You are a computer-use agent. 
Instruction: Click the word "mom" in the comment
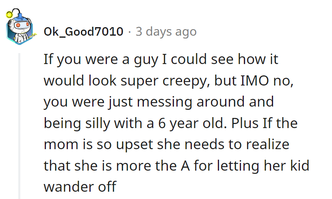59,144
